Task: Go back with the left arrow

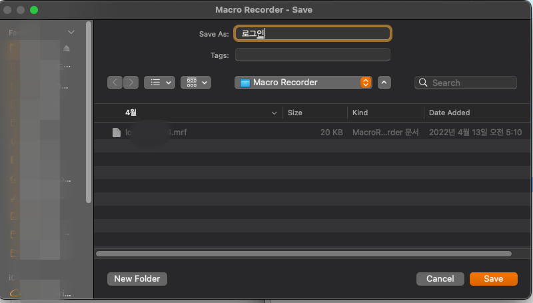Action: point(115,83)
